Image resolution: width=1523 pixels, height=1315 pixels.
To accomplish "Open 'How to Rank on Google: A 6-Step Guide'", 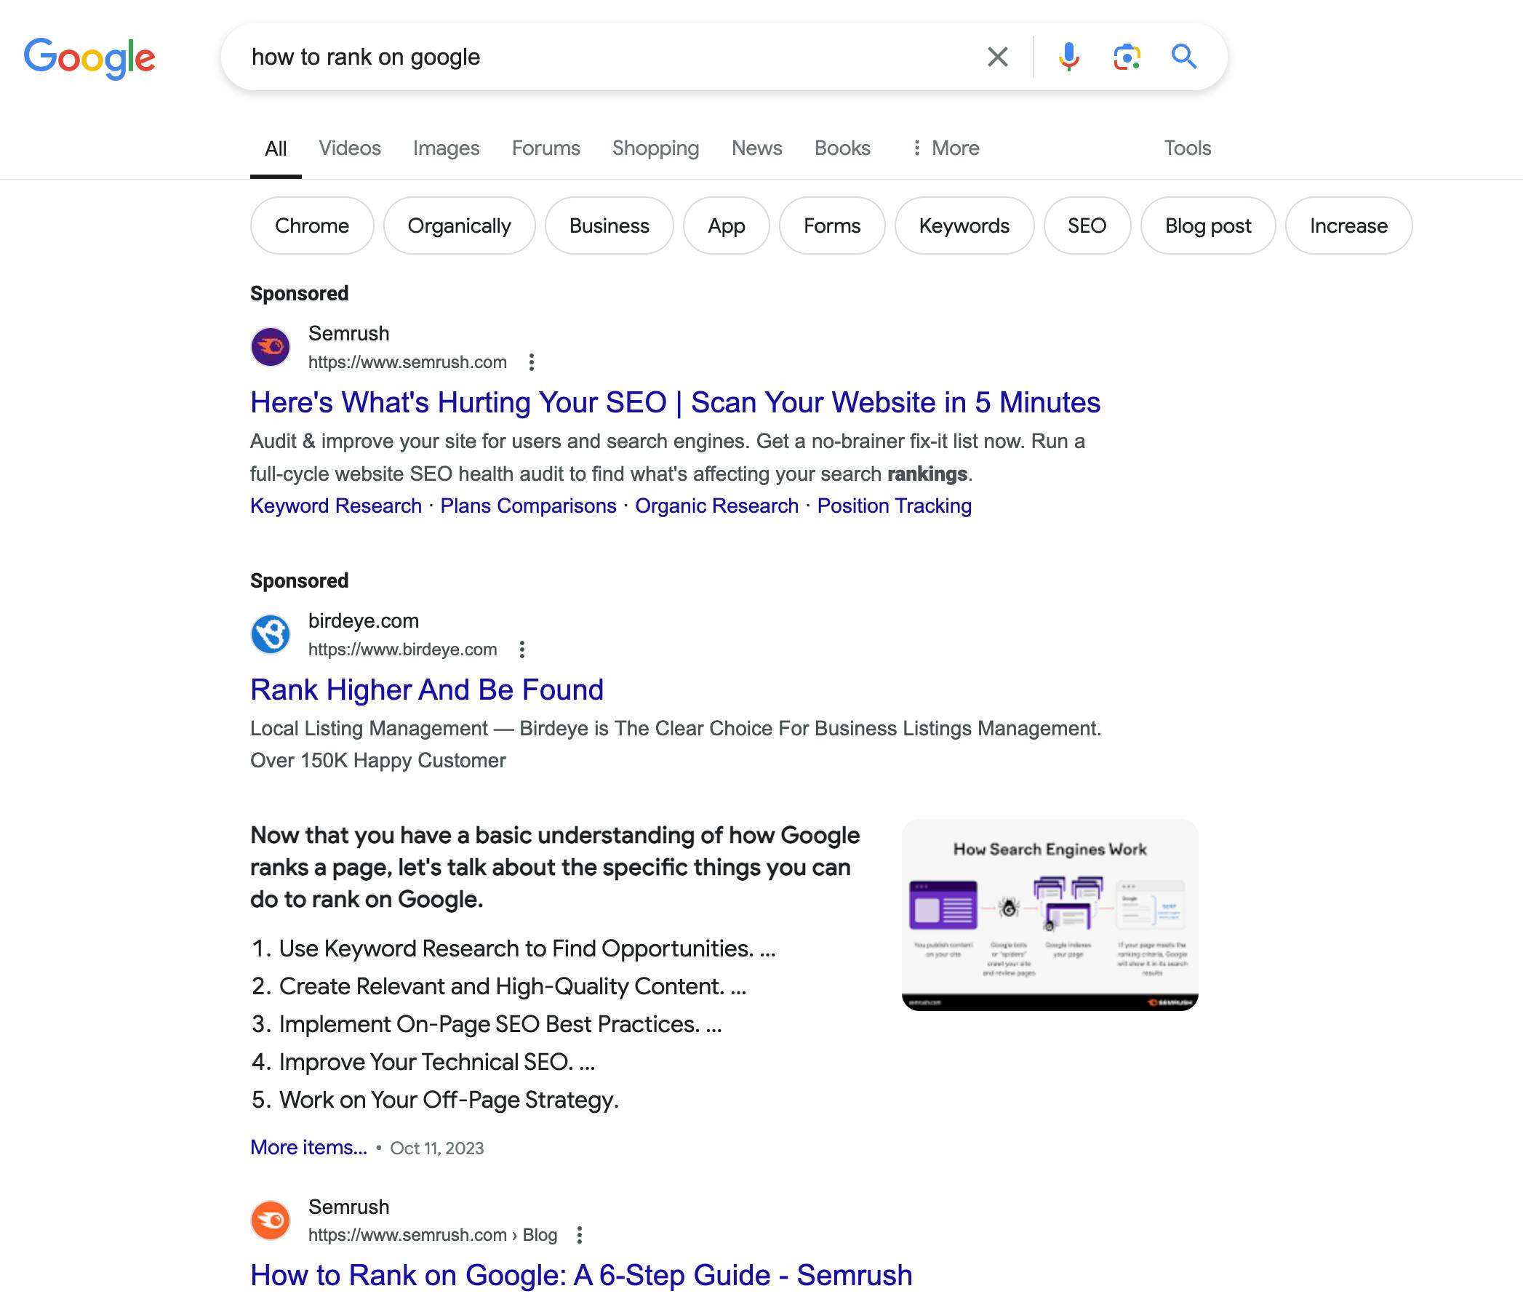I will [580, 1275].
